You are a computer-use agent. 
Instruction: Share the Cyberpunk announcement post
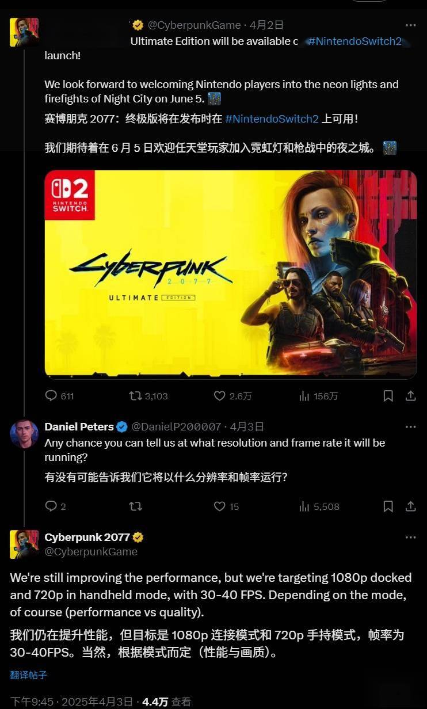point(411,396)
